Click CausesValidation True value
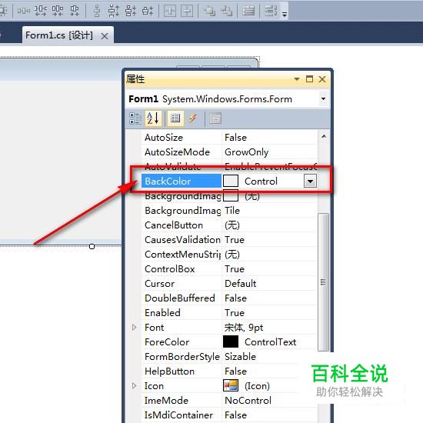Viewport: 423px width, 423px height. point(235,240)
